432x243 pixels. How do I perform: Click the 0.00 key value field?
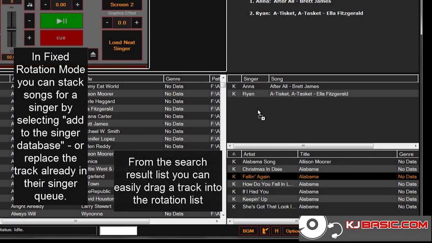point(61,5)
